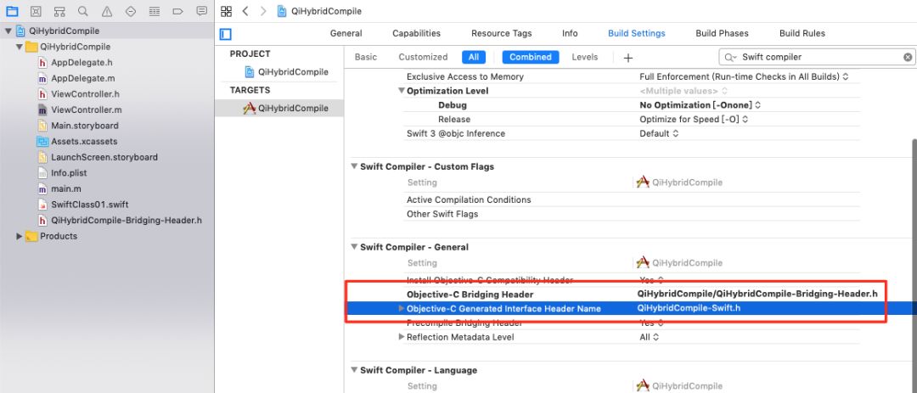Viewport: 917px width, 393px height.
Task: Click the related items grid icon
Action: (x=227, y=11)
